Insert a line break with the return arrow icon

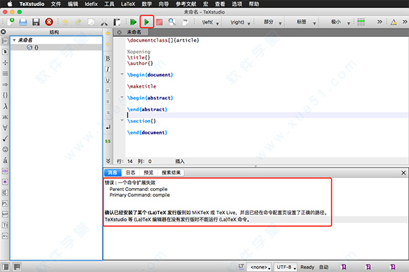pyautogui.click(x=108, y=127)
